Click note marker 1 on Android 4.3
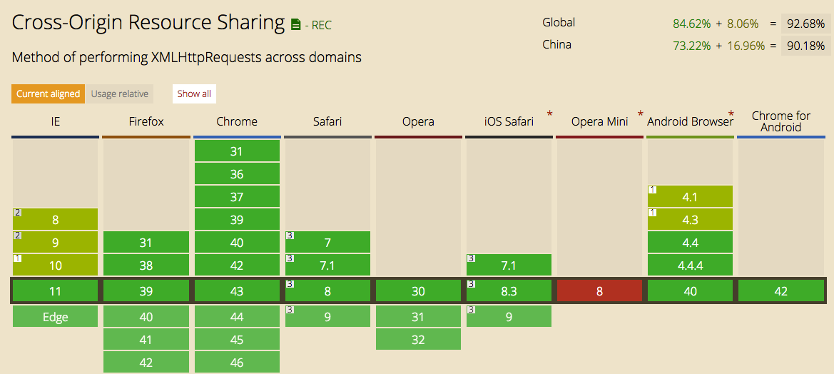The image size is (834, 374). coord(652,213)
